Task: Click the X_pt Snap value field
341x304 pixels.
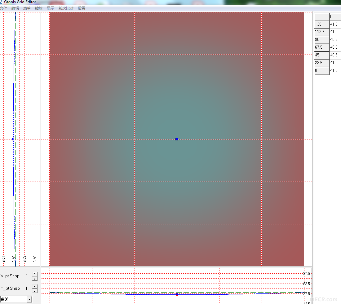Action: tap(27, 276)
